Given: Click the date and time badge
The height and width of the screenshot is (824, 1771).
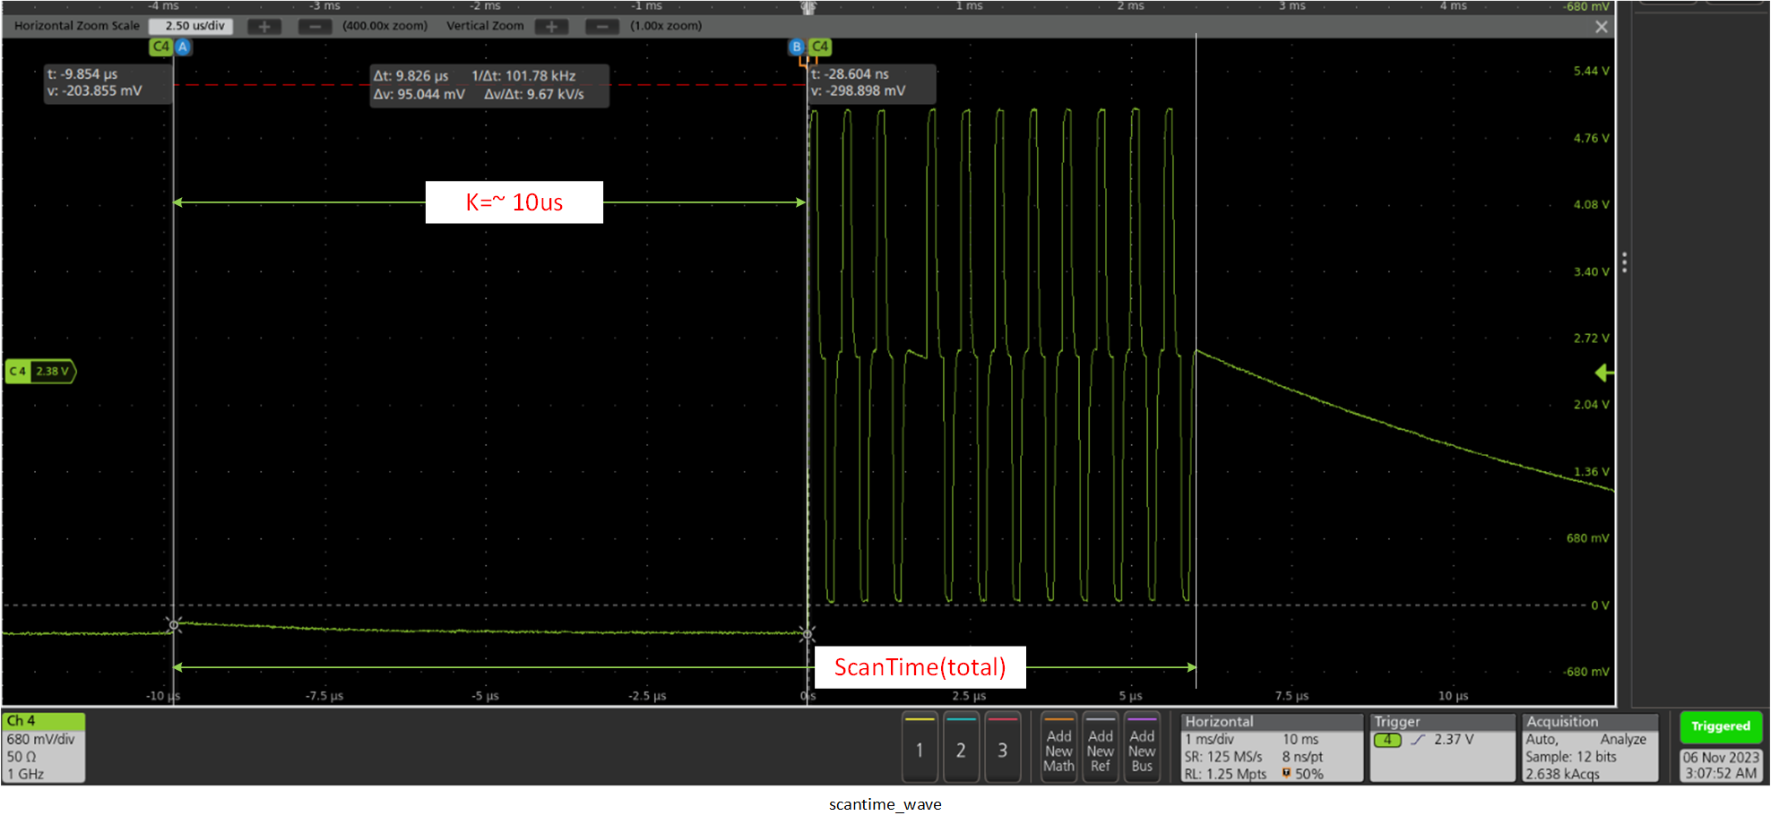Looking at the screenshot, I should tap(1721, 765).
